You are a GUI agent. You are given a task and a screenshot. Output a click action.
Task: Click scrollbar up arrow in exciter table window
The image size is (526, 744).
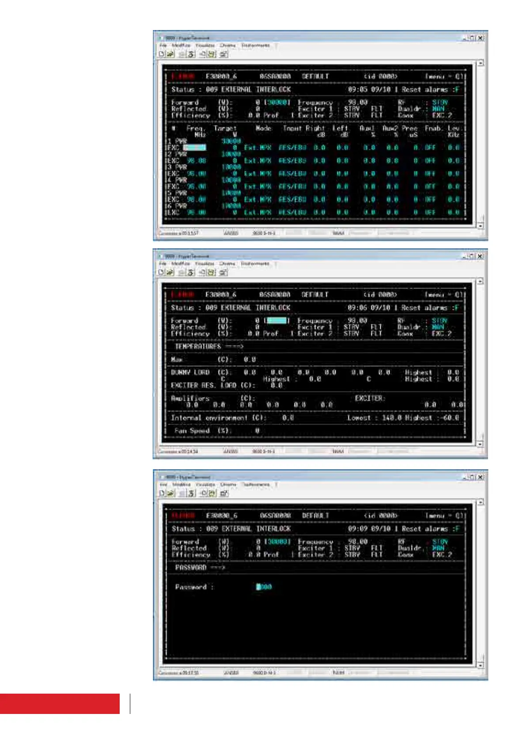click(481, 63)
